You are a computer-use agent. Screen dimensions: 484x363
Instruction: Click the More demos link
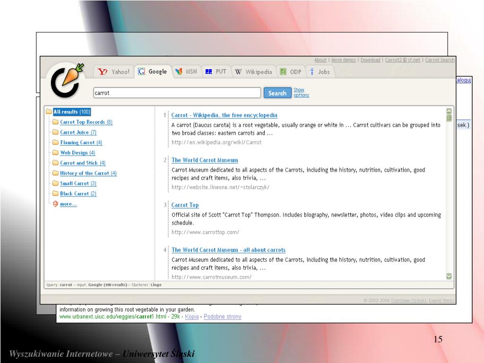[x=344, y=60]
